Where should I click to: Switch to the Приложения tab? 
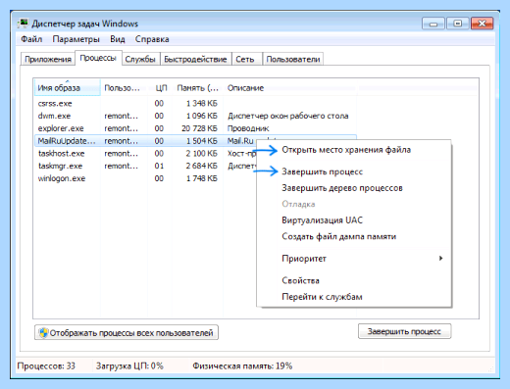(48, 59)
